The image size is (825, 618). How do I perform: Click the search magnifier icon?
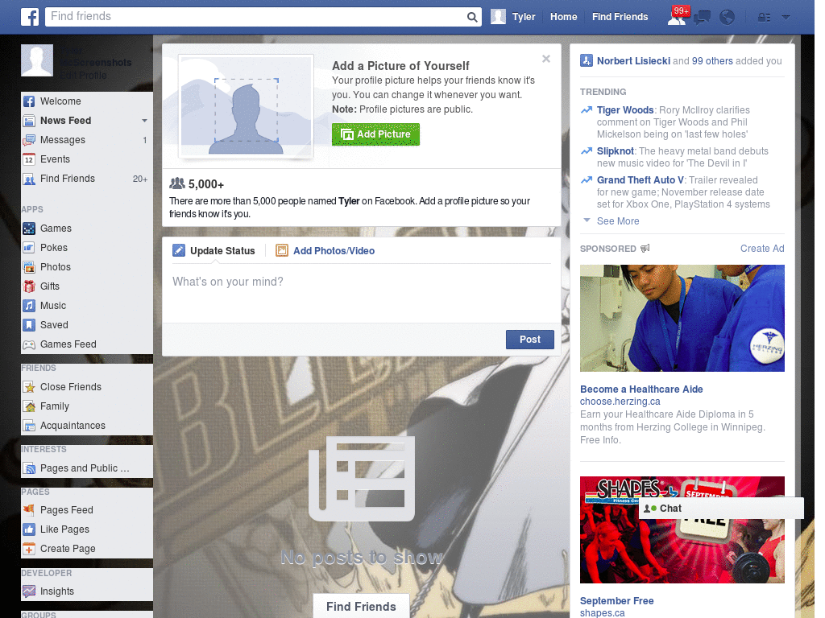472,17
